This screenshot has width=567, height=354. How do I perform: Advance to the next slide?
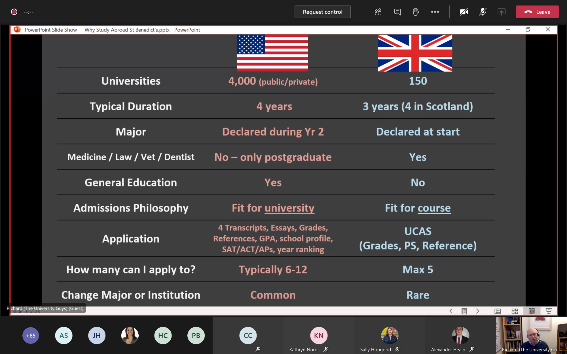click(x=477, y=311)
